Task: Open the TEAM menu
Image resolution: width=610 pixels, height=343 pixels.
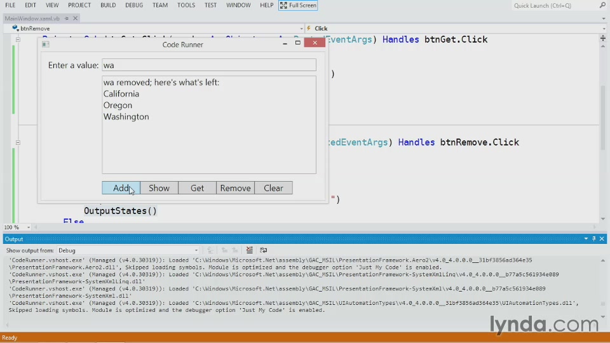Action: click(x=160, y=5)
